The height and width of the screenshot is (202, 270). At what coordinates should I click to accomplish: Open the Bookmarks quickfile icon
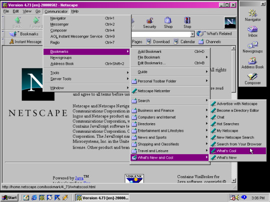pyautogui.click(x=13, y=34)
